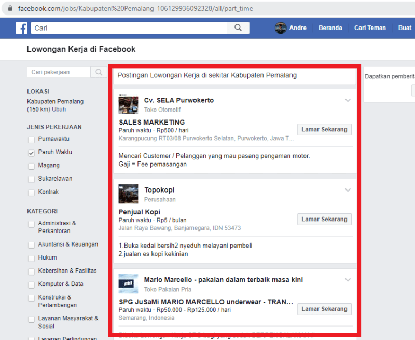Click the Facebook logo icon

point(21,28)
